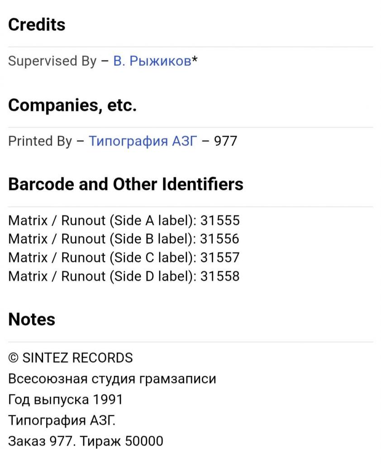
Task: Click the 'Тираж 50000' text in Notes
Action: tap(122, 441)
